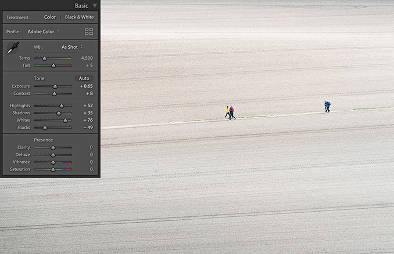Switch treatment to Color

(x=50, y=17)
